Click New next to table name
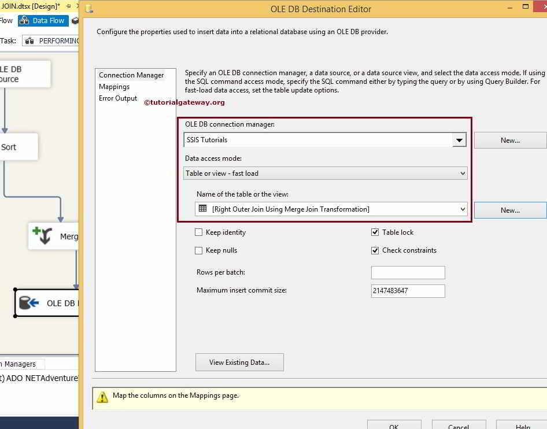The height and width of the screenshot is (429, 547). pyautogui.click(x=510, y=210)
